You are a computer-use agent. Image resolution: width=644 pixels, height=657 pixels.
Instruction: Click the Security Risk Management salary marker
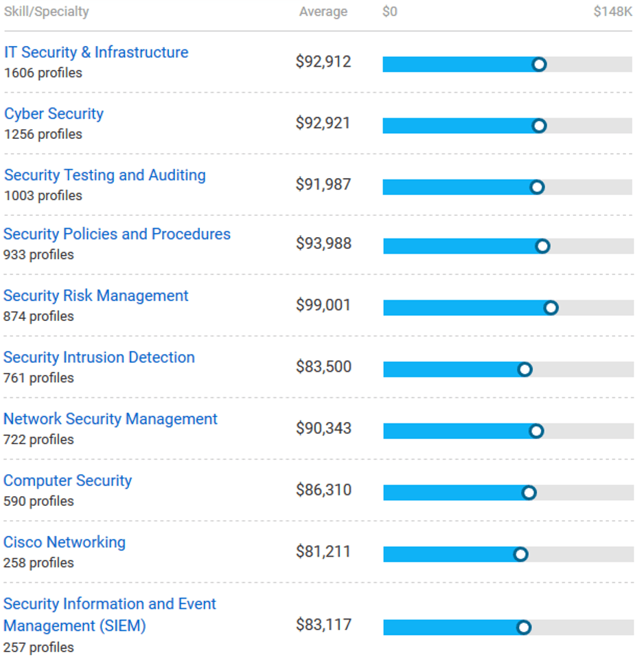[x=551, y=308]
